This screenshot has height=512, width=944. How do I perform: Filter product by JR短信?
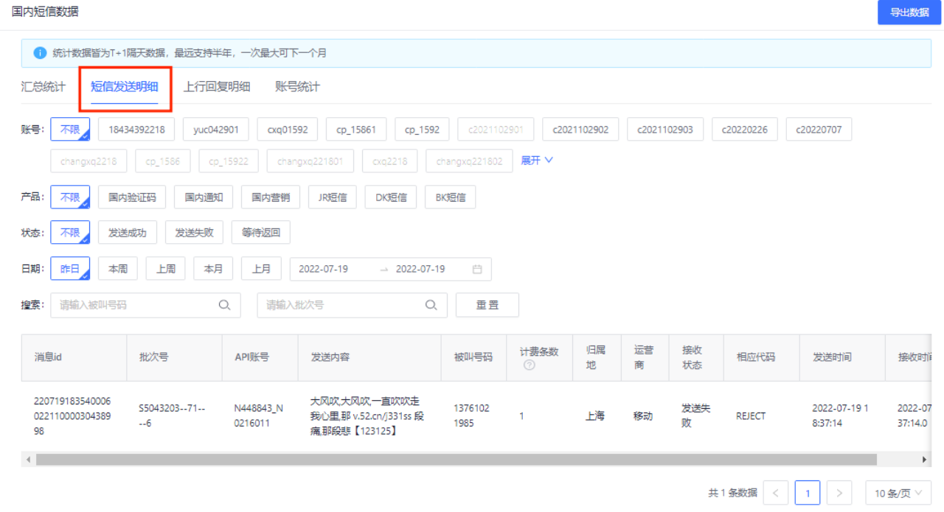pos(333,197)
